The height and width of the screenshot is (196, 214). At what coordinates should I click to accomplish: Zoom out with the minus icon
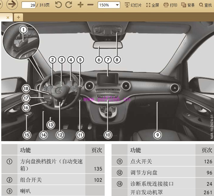[90, 5]
